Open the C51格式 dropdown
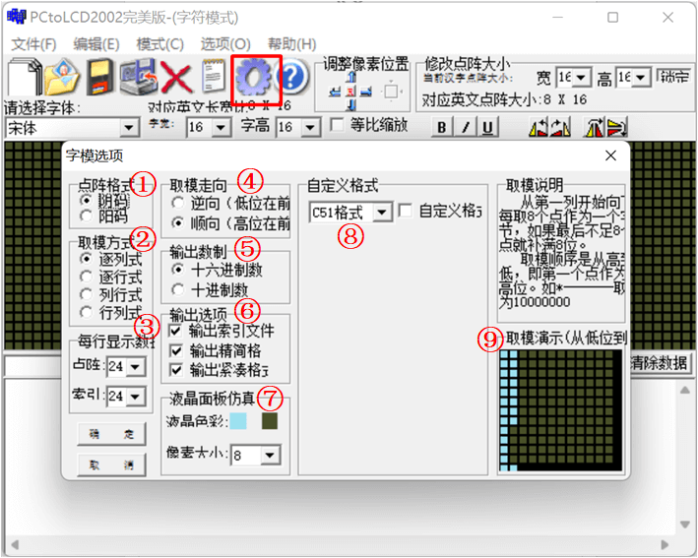This screenshot has width=698, height=558. click(x=382, y=213)
